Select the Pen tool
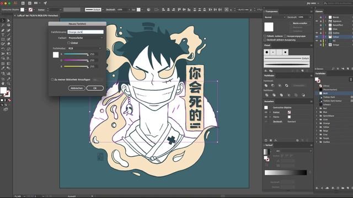This screenshot has height=198, width=353. click(x=3, y=30)
